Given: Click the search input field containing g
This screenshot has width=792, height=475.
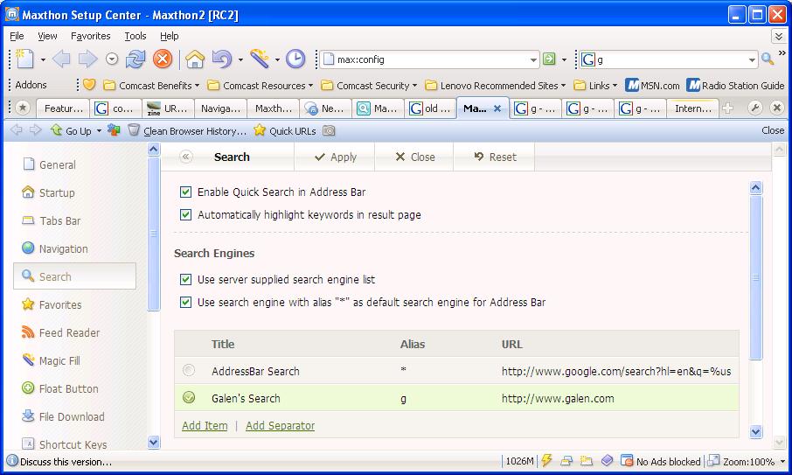Looking at the screenshot, I should [x=670, y=59].
